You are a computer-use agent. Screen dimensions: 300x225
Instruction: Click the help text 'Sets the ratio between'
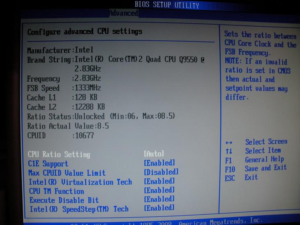261,35
